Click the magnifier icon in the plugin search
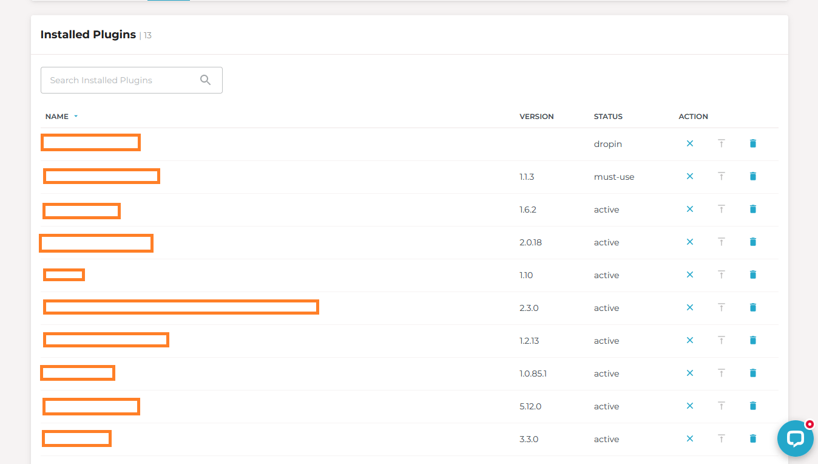The width and height of the screenshot is (818, 464). click(x=205, y=80)
